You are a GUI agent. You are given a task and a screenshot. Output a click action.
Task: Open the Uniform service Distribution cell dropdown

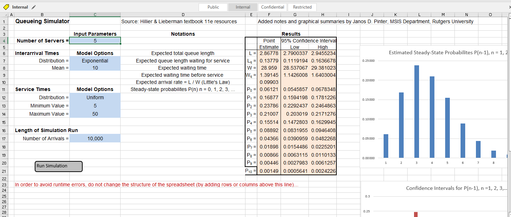(x=95, y=97)
